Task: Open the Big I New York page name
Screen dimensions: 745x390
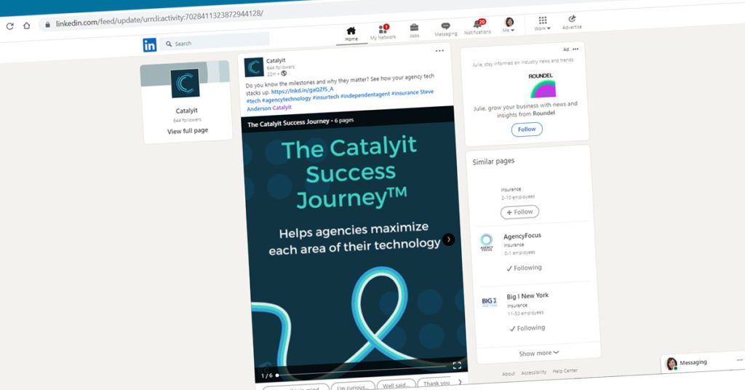Action: pos(527,296)
